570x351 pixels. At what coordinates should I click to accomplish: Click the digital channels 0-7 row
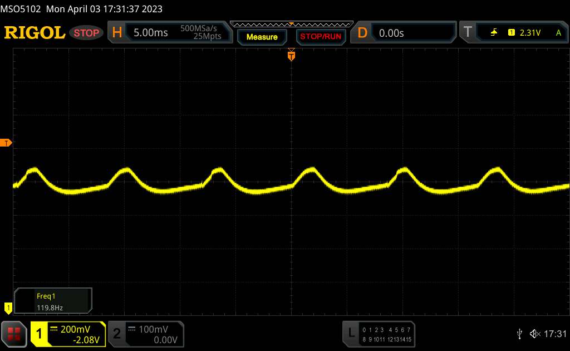point(386,330)
